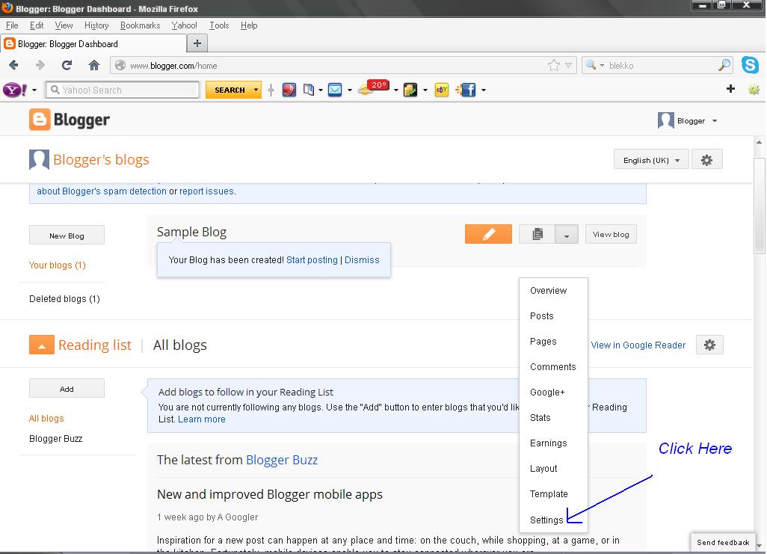Click the Facebook icon on Yahoo toolbar
This screenshot has height=554, width=767.
466,90
